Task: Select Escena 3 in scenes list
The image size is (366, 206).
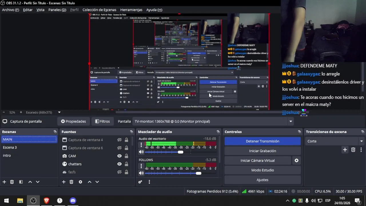Action: click(29, 147)
